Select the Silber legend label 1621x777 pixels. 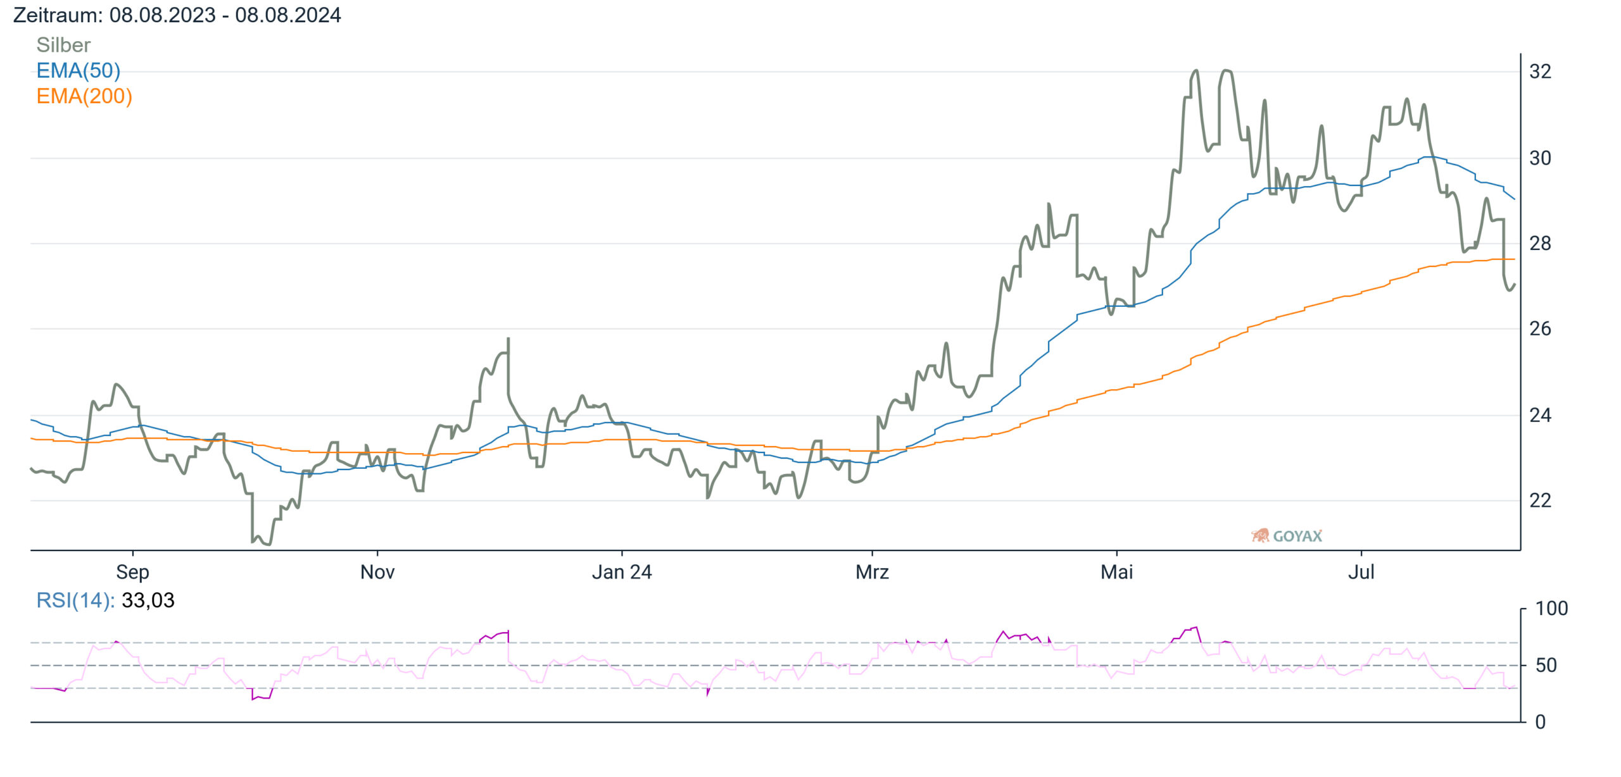pyautogui.click(x=63, y=45)
